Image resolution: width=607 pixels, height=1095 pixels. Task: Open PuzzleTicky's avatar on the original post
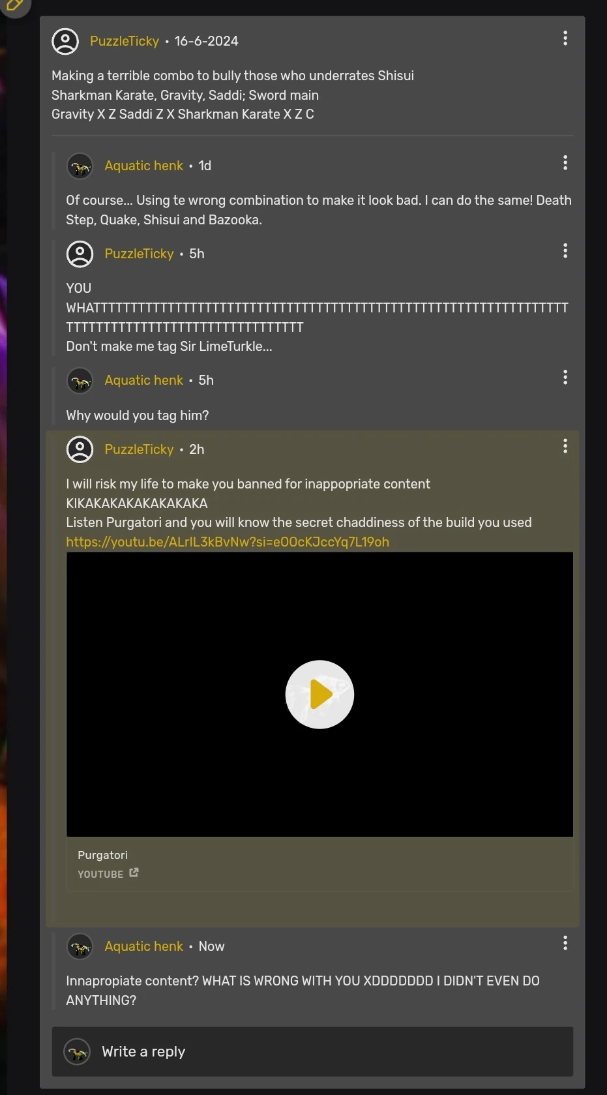pos(65,41)
